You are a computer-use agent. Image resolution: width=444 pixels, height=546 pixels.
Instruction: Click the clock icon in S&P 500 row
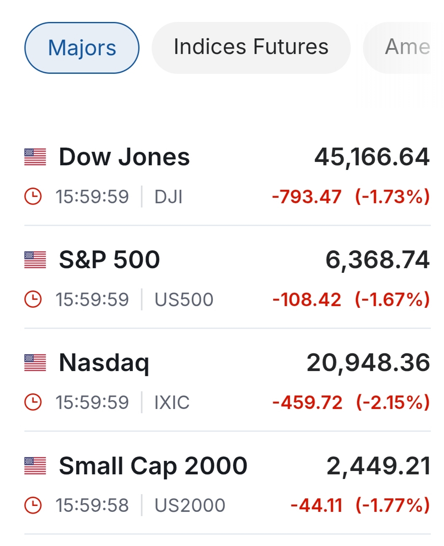click(33, 299)
